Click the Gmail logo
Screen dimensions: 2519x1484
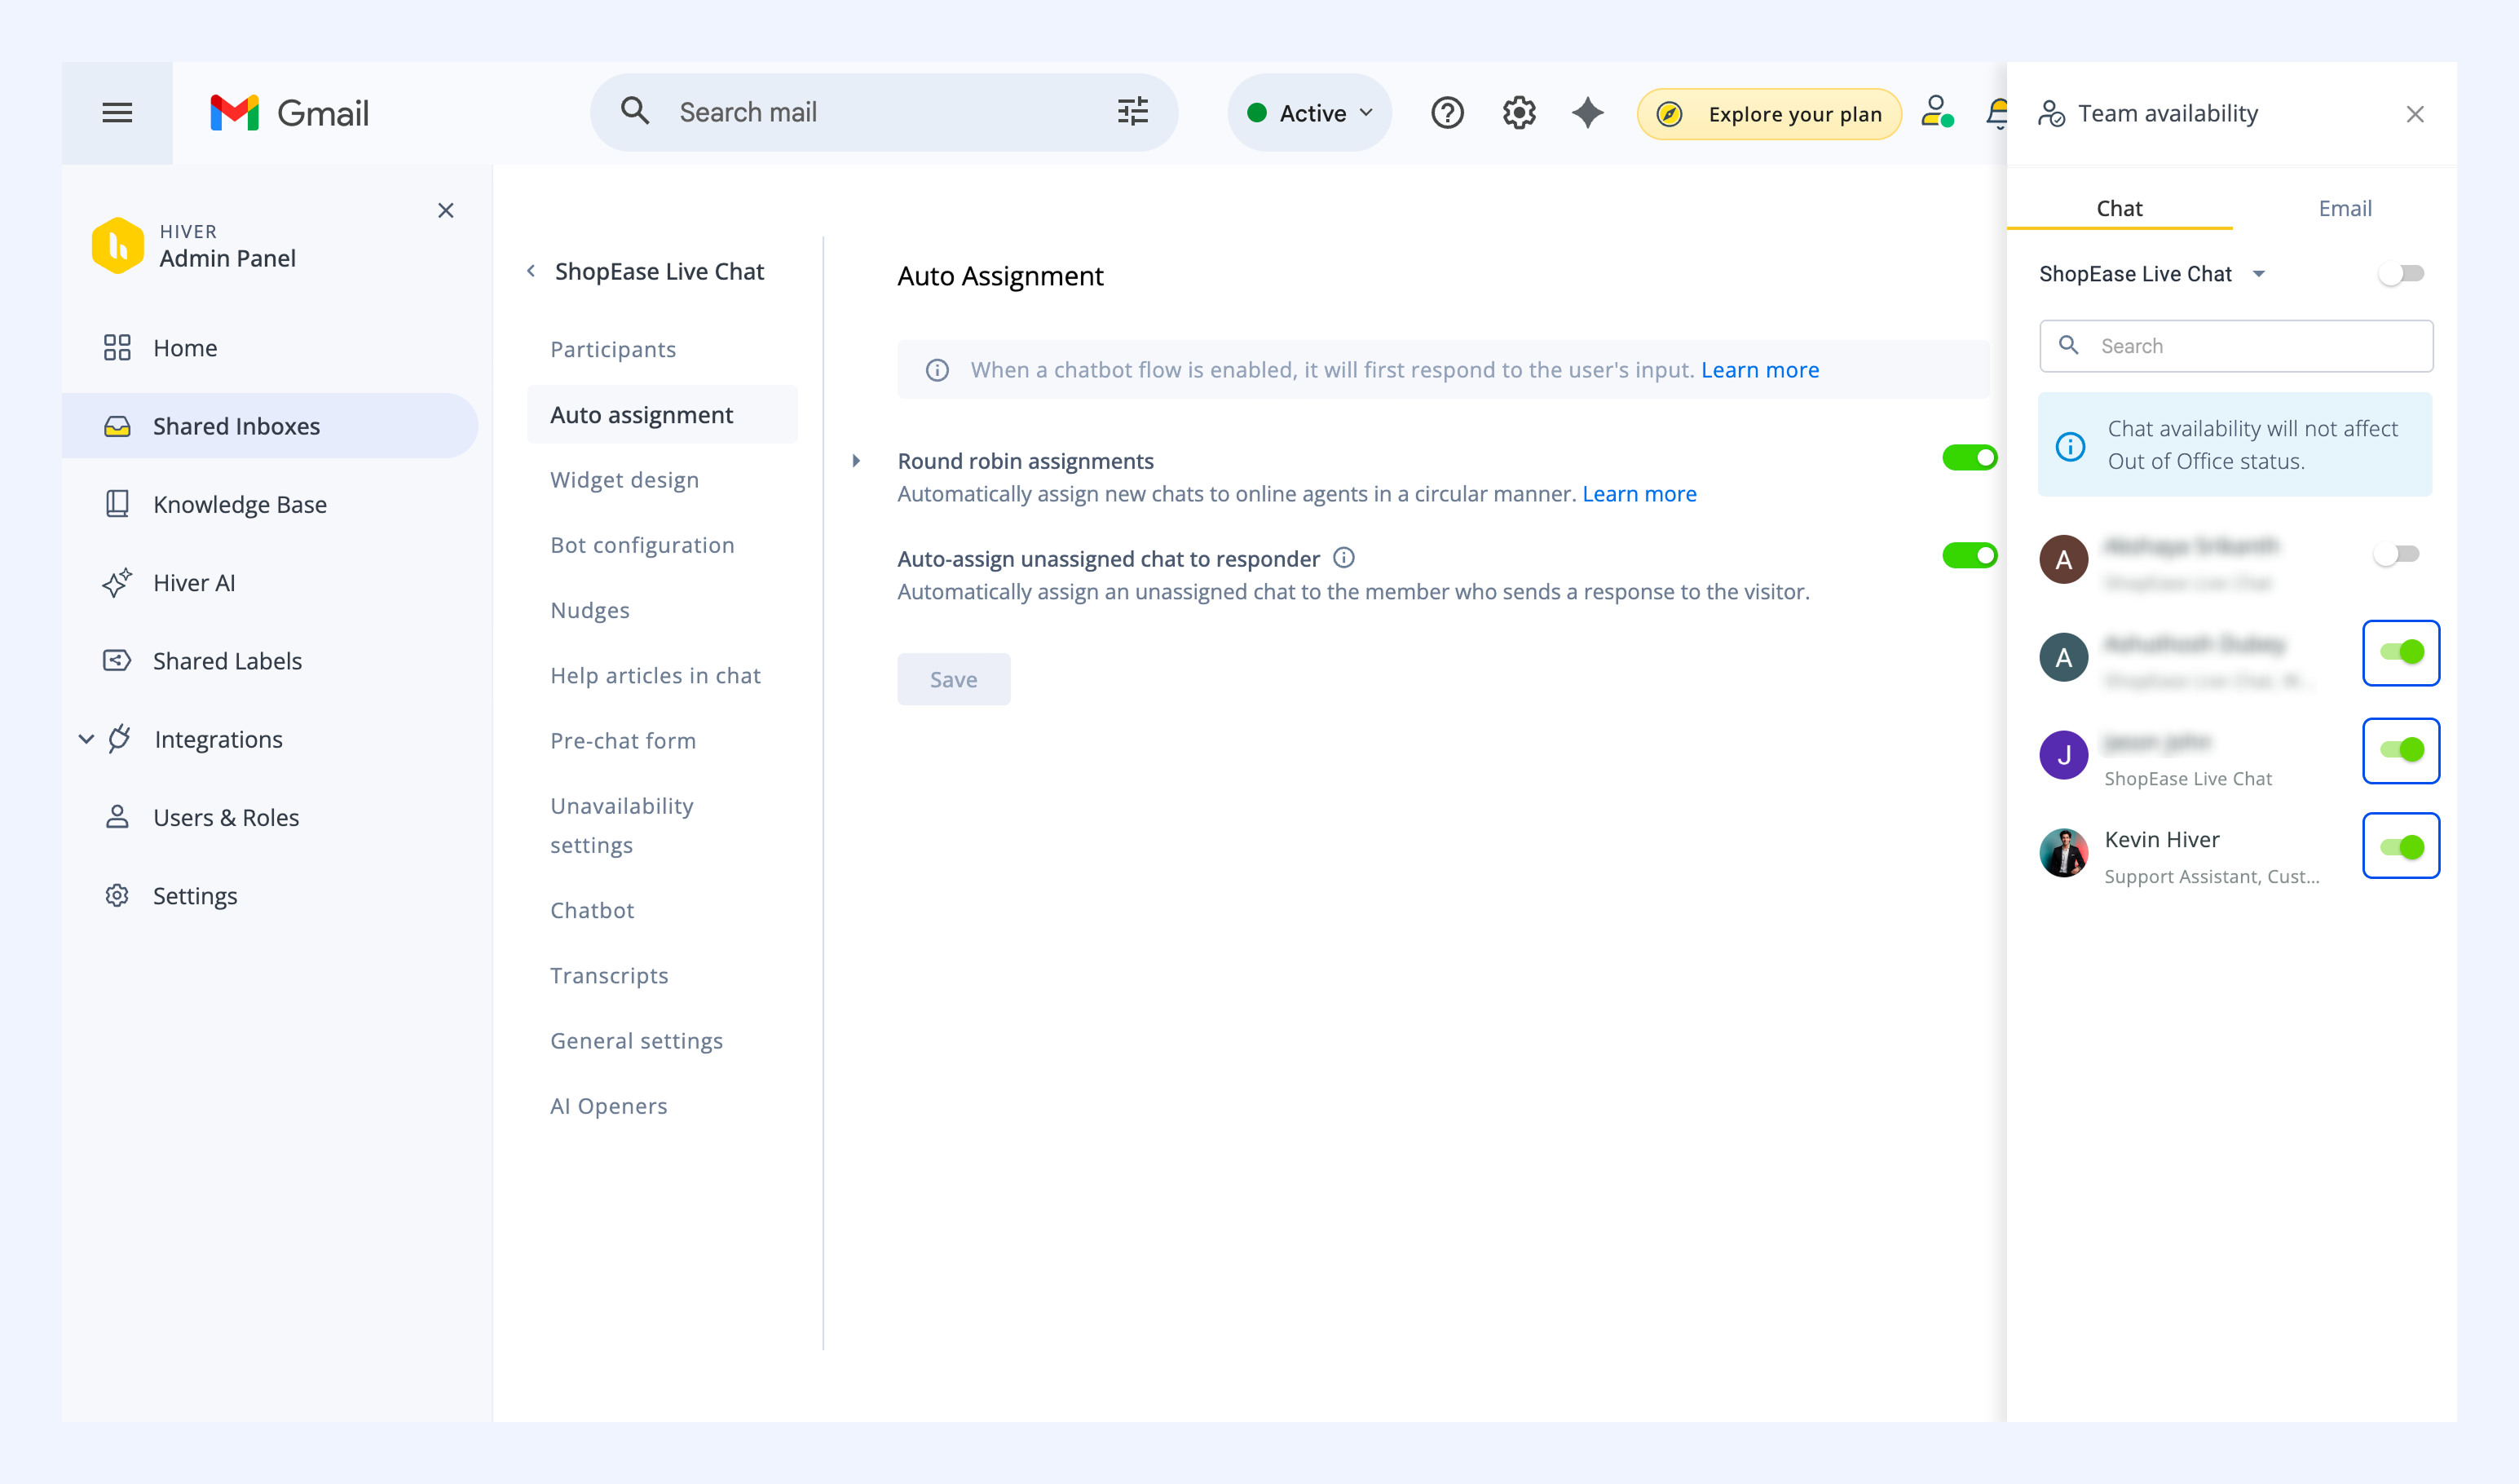[290, 113]
